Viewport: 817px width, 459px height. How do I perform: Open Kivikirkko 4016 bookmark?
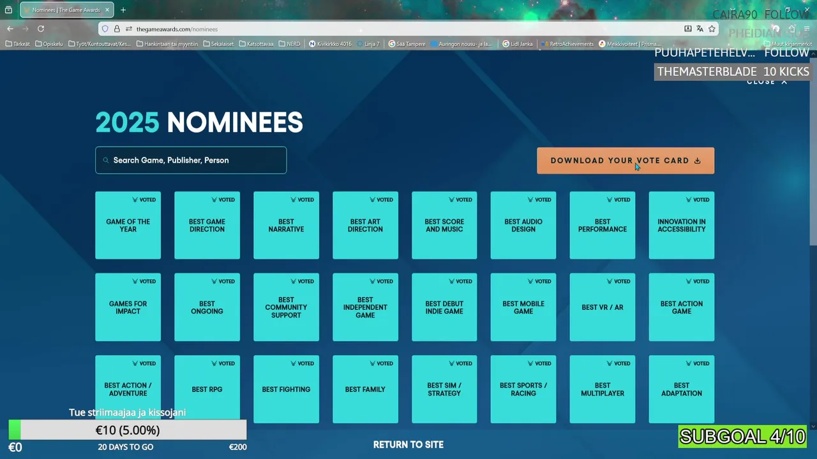click(x=330, y=44)
